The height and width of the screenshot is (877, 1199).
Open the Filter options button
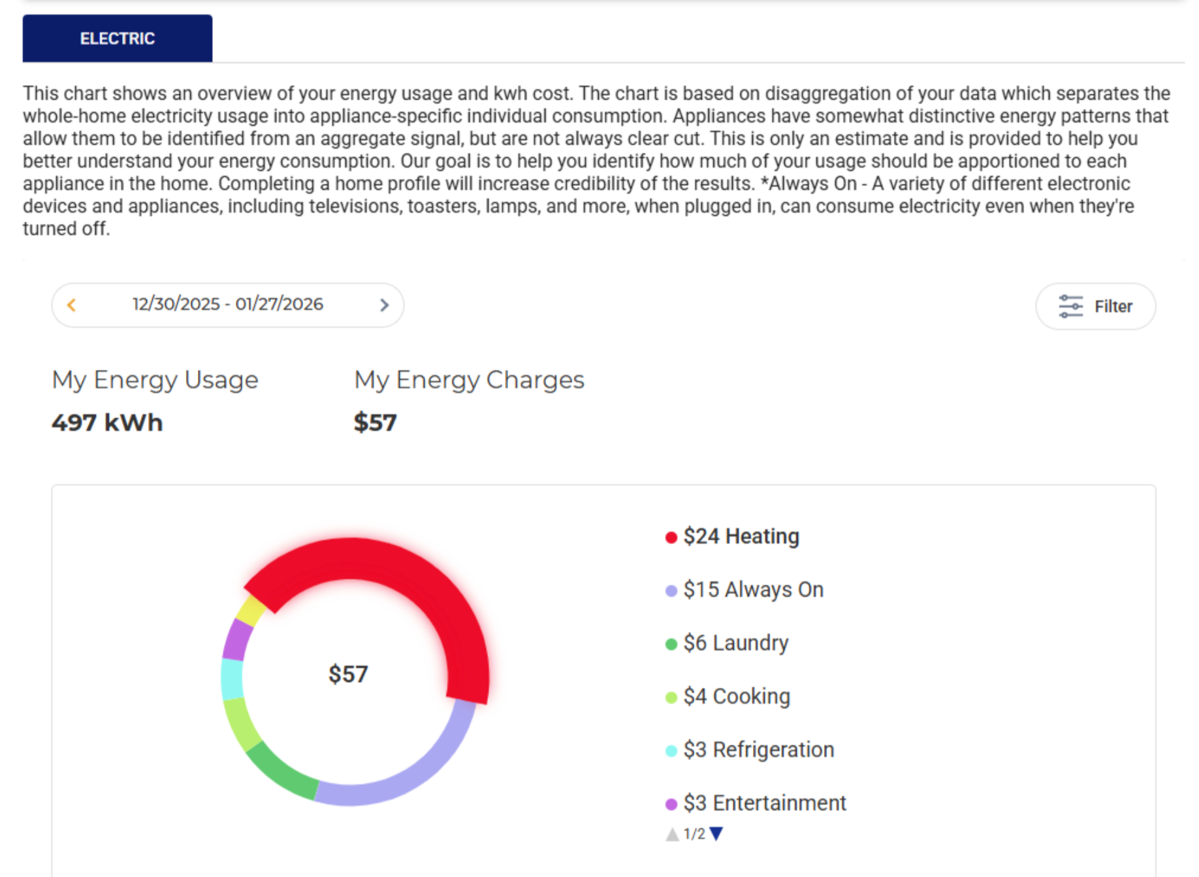coord(1095,306)
